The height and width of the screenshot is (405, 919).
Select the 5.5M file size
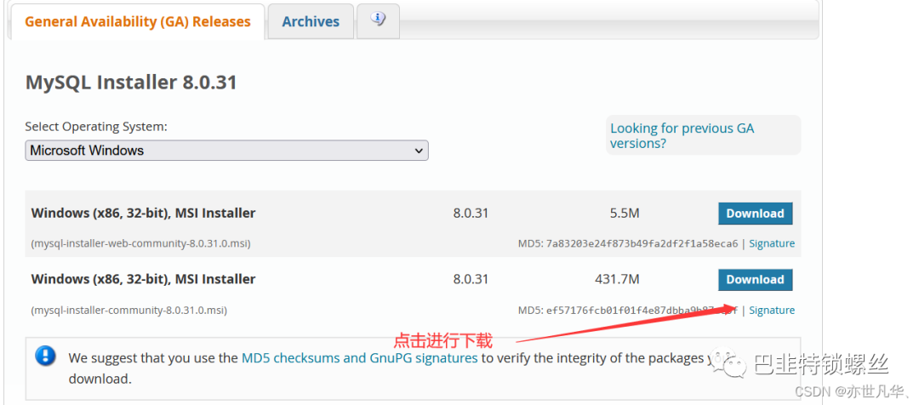pyautogui.click(x=625, y=214)
